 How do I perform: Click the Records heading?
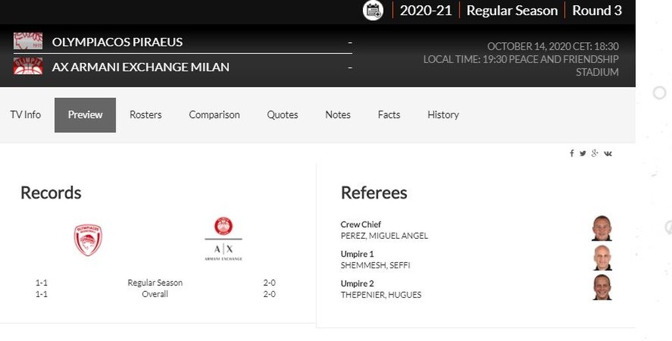[x=51, y=193]
